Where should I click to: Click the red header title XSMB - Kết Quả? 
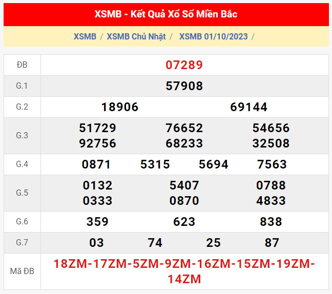[x=166, y=14]
